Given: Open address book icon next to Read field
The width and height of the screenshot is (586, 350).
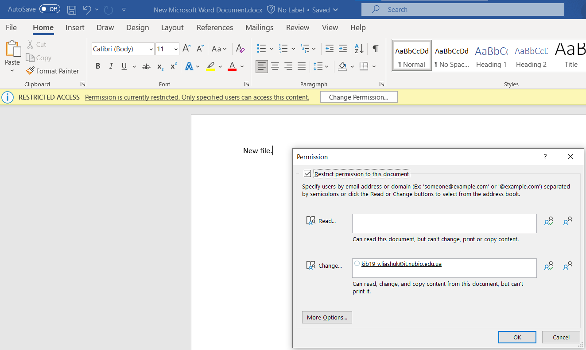Looking at the screenshot, I should (548, 220).
